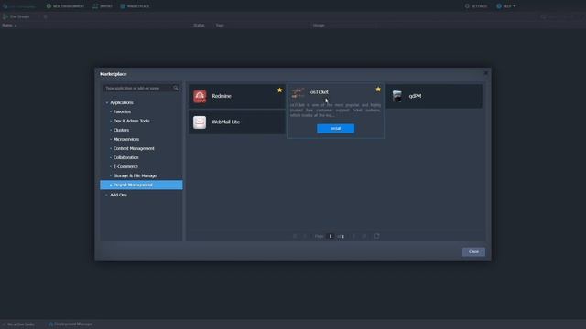Click the osTicket description text

pos(335,110)
